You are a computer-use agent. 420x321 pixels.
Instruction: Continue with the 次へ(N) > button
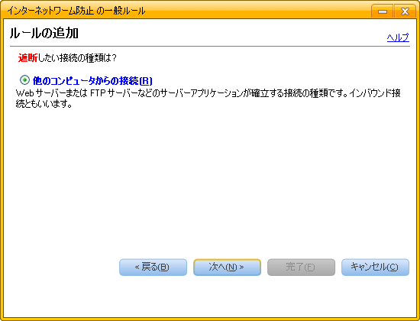(x=227, y=267)
